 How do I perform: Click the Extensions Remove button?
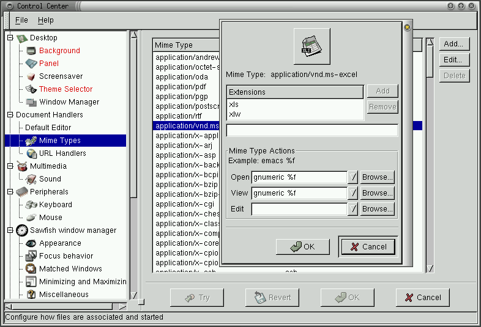382,107
